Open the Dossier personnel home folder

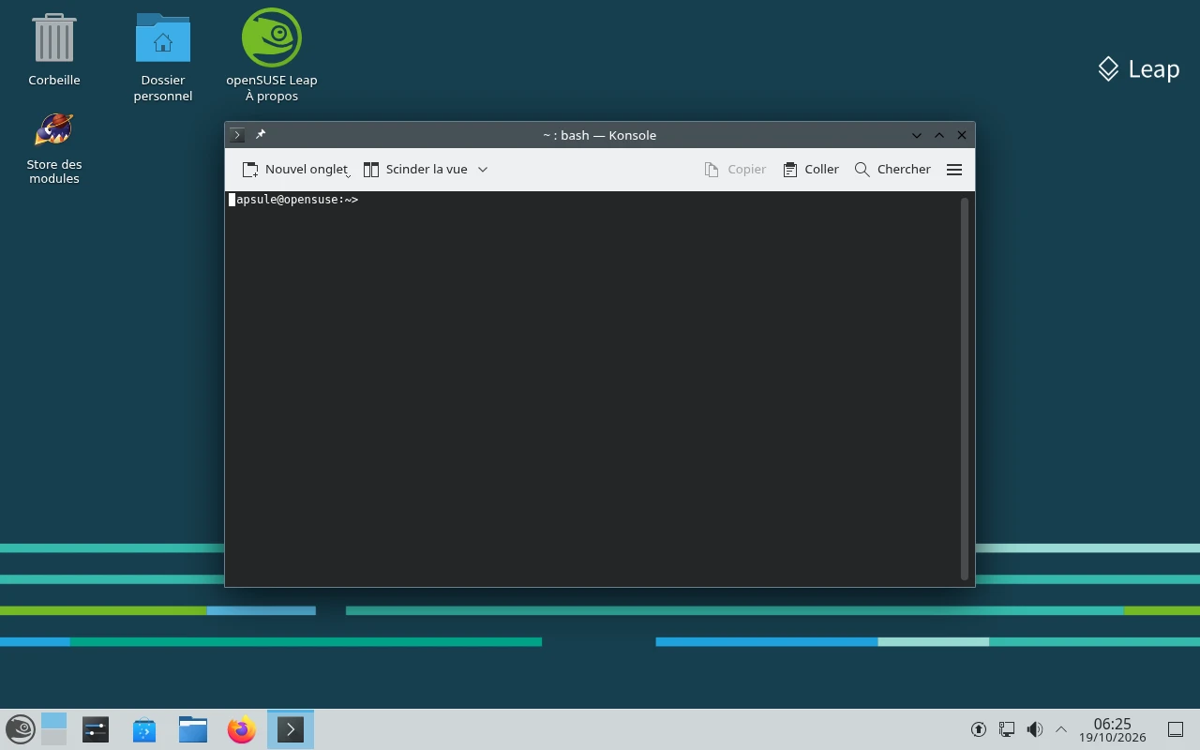point(163,56)
